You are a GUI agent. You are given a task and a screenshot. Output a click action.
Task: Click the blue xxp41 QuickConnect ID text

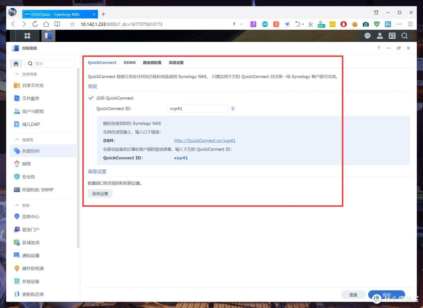tap(181, 158)
